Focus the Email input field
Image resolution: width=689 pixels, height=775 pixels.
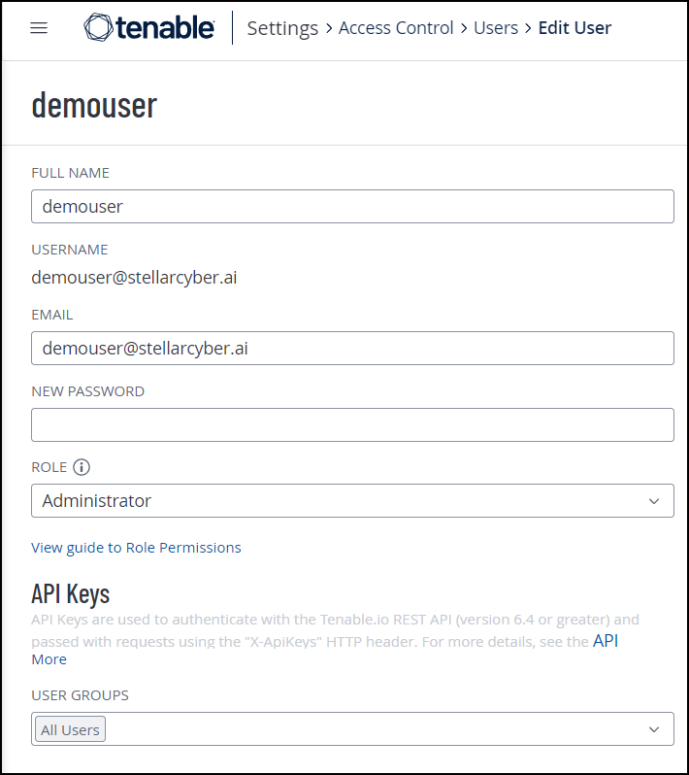pyautogui.click(x=352, y=349)
